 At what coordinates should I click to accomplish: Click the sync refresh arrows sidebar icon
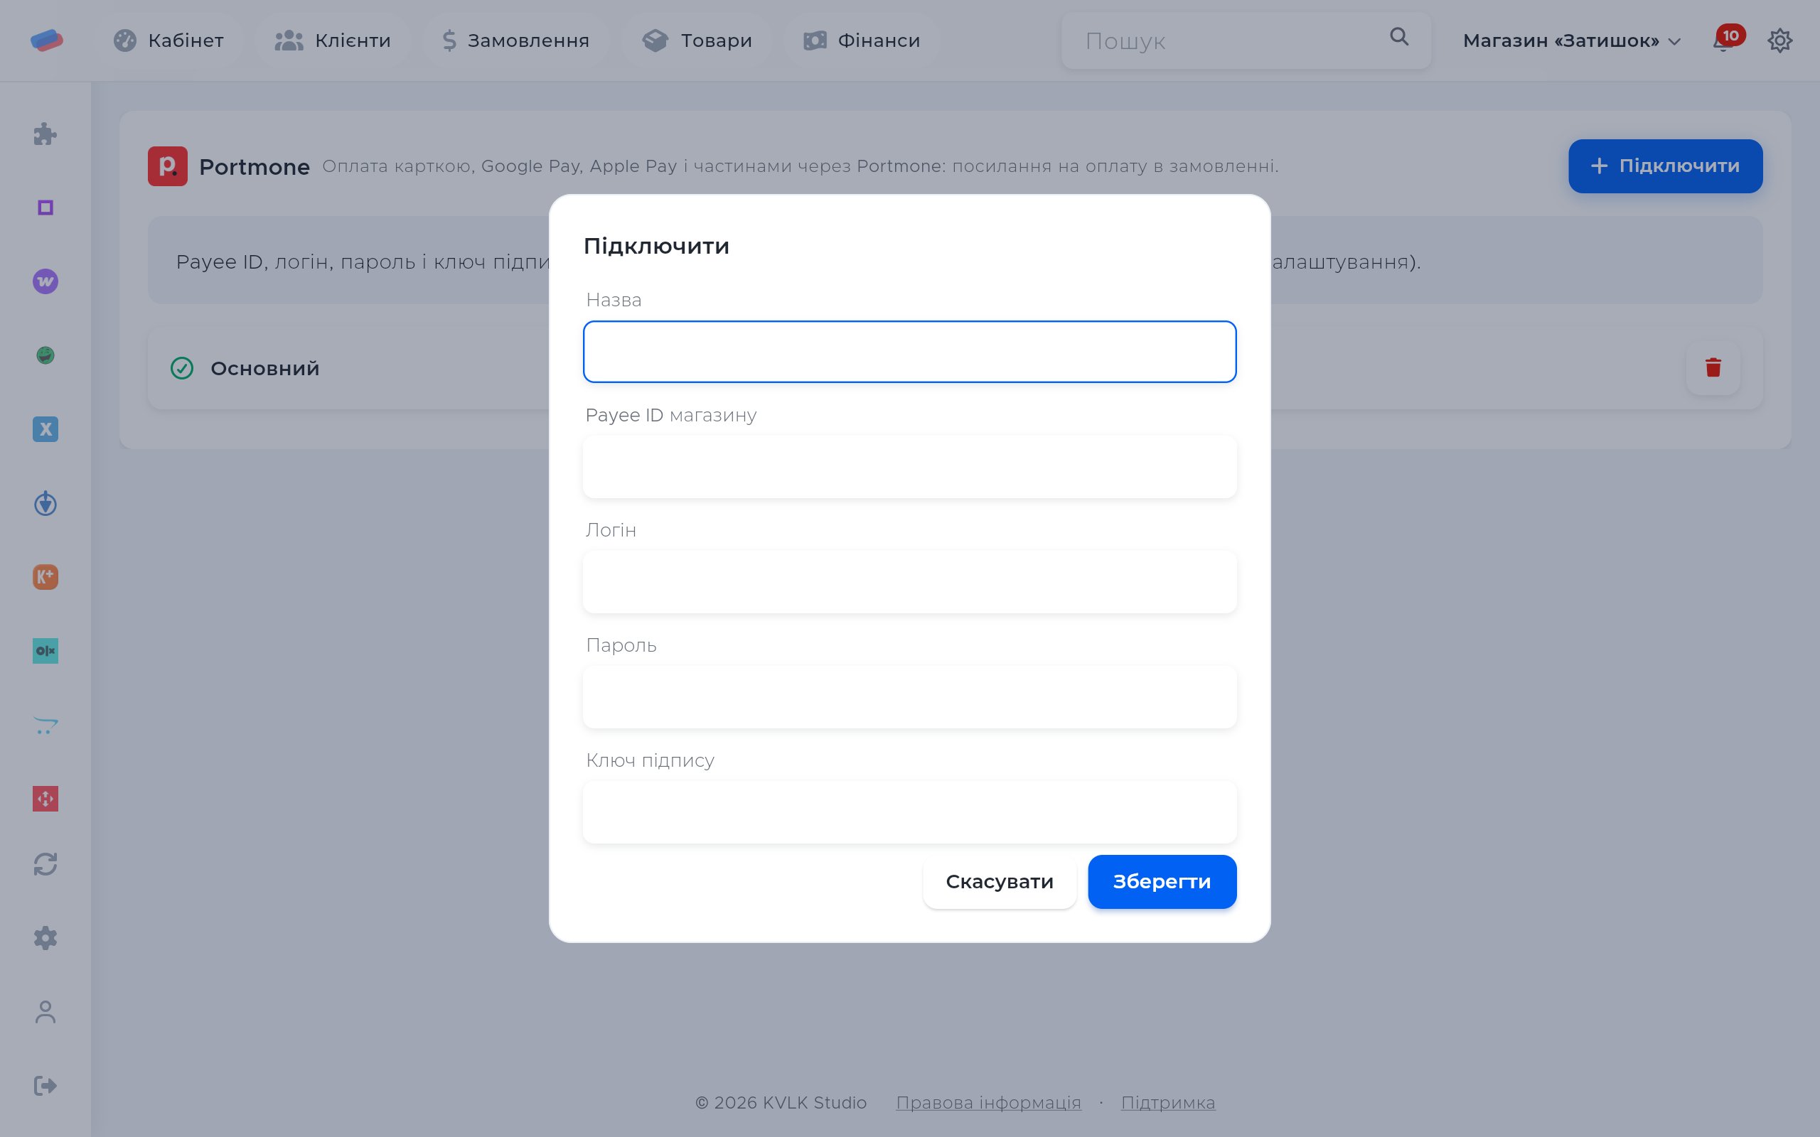[x=45, y=864]
